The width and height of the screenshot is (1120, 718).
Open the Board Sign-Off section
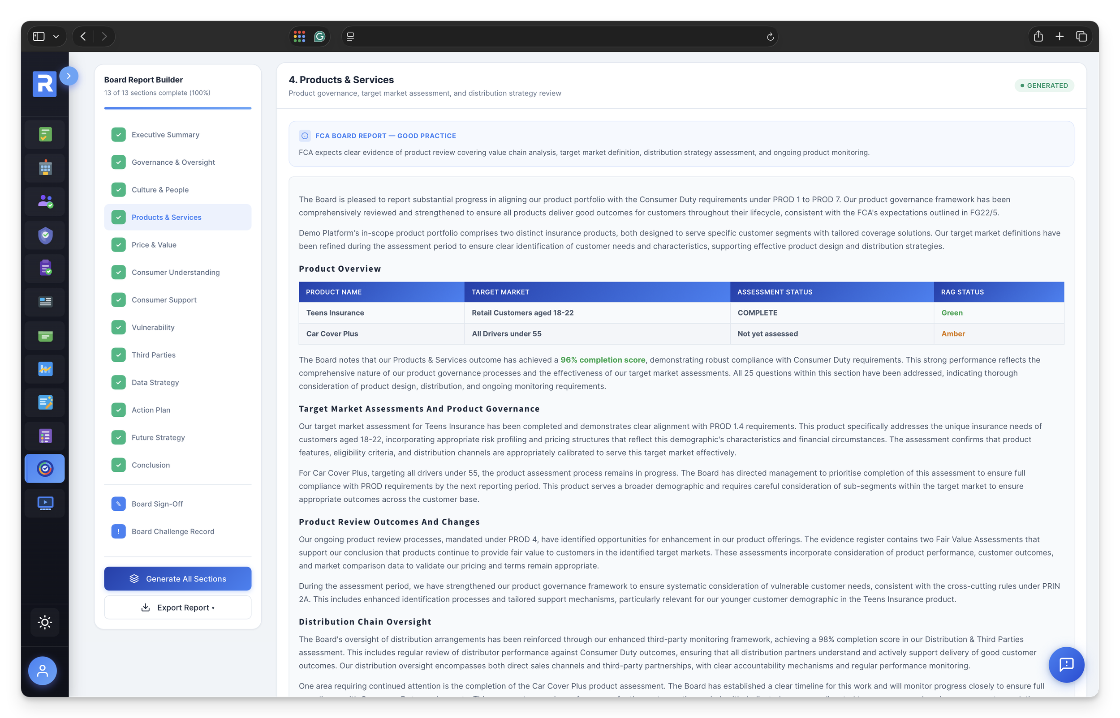(x=157, y=504)
